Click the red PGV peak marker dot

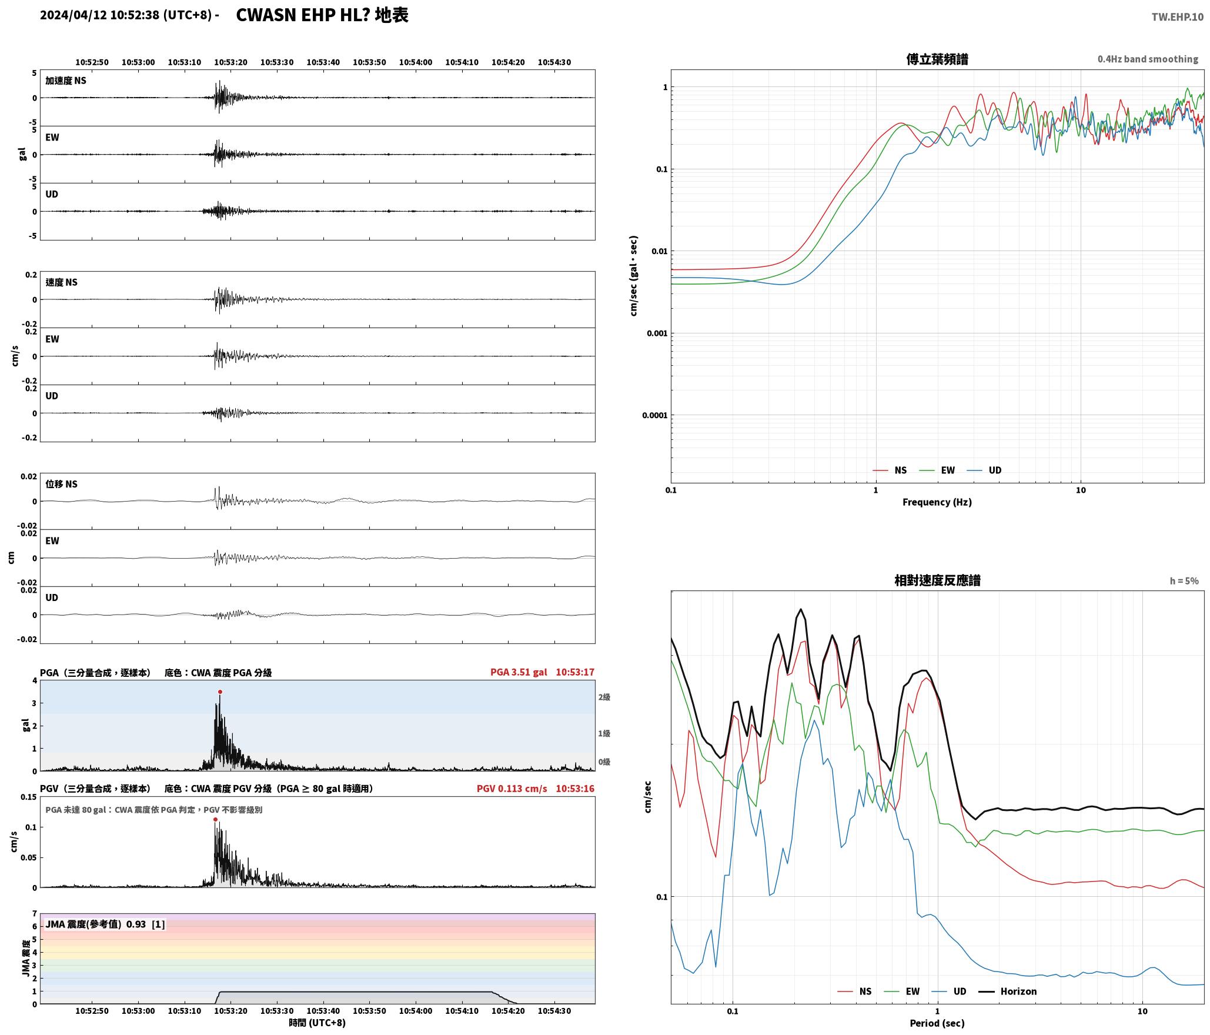[x=215, y=819]
